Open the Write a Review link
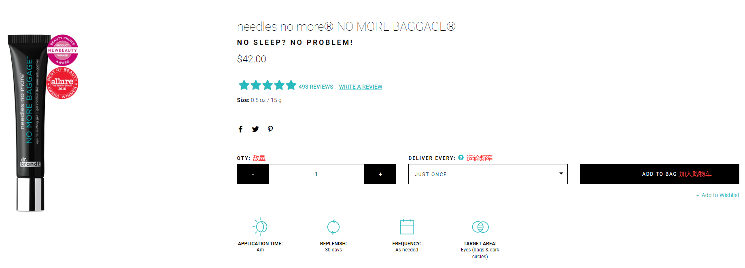 [x=361, y=87]
